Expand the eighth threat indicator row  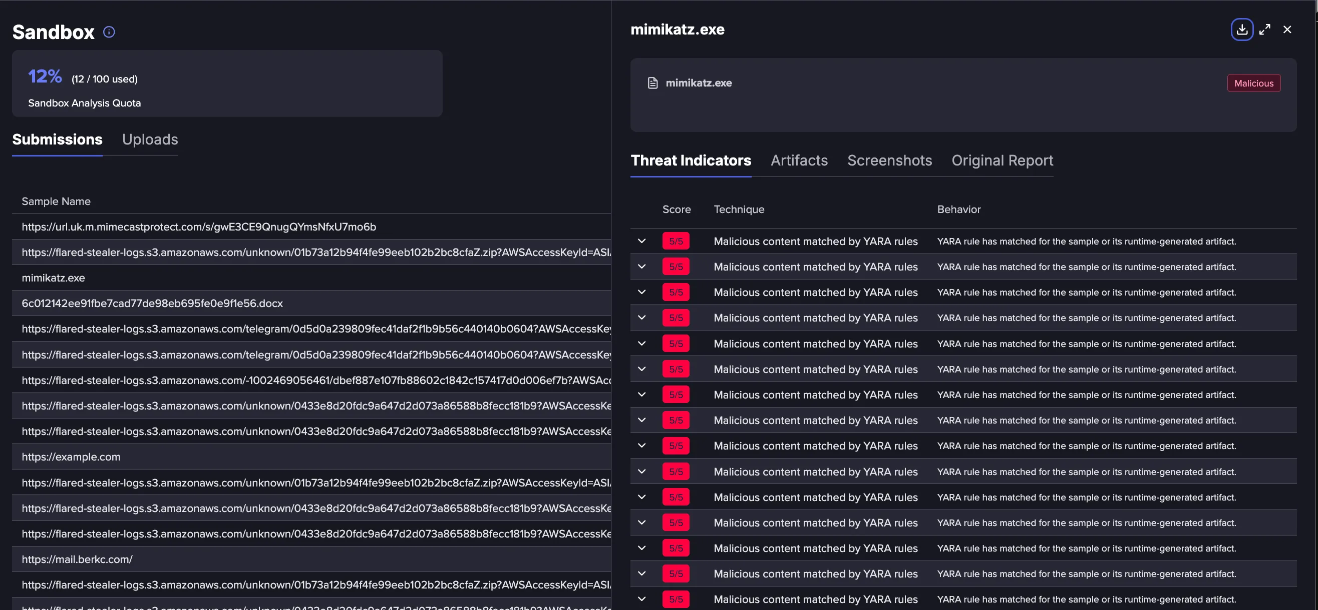641,420
